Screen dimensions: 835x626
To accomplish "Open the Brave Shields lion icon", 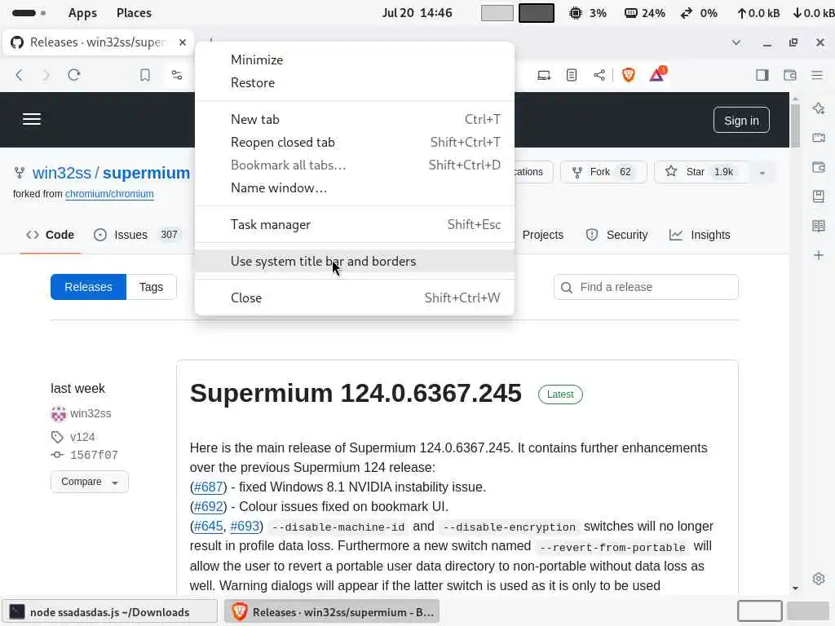I will coord(629,75).
